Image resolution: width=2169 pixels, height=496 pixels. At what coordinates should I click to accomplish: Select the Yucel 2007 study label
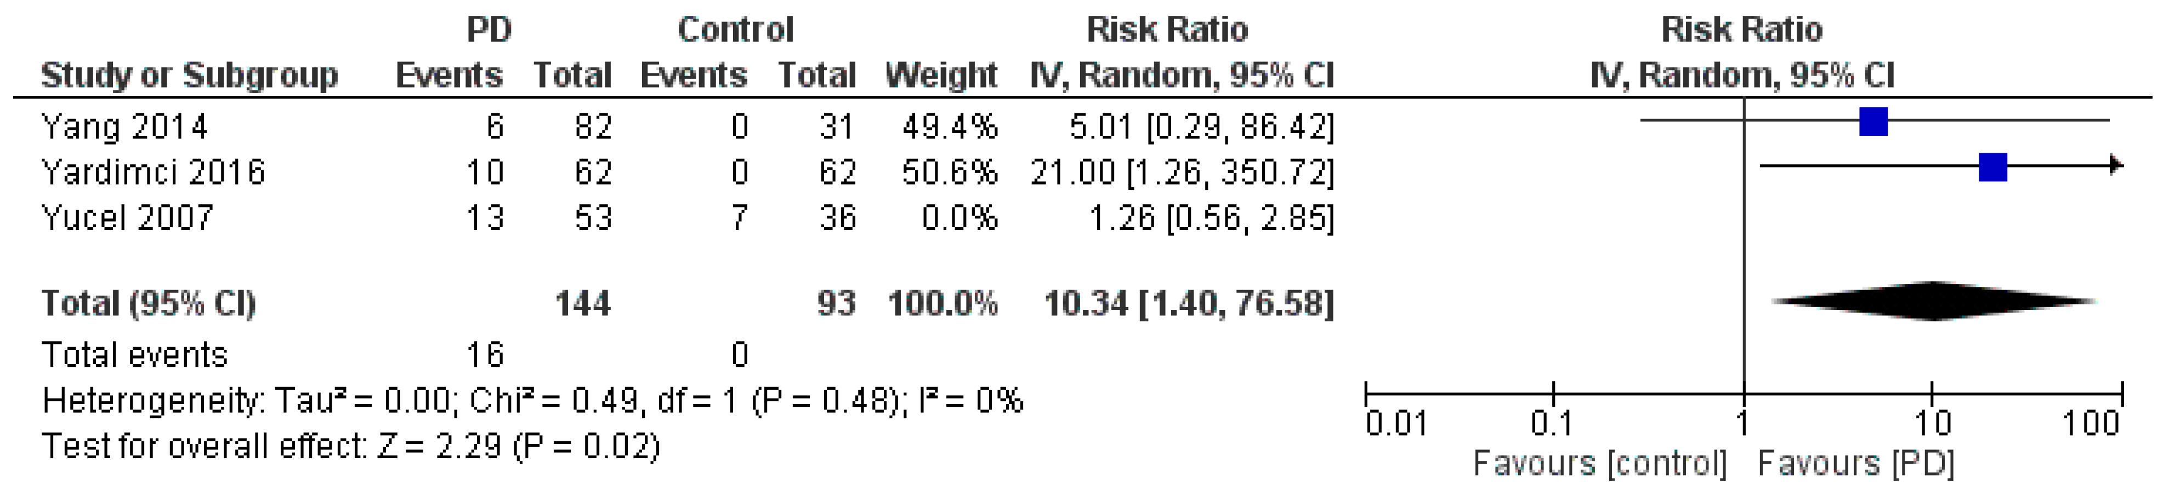click(127, 218)
